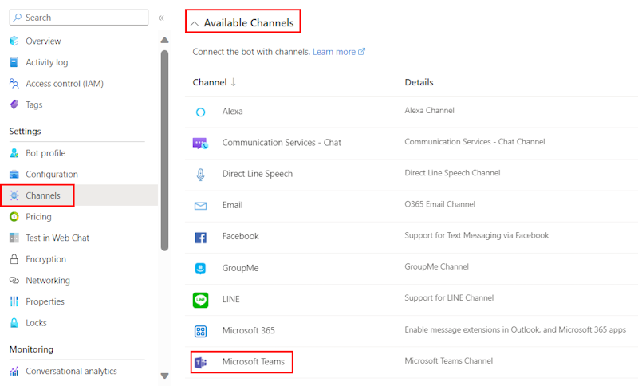Click the Facebook logo icon
The height and width of the screenshot is (386, 638).
coord(201,238)
